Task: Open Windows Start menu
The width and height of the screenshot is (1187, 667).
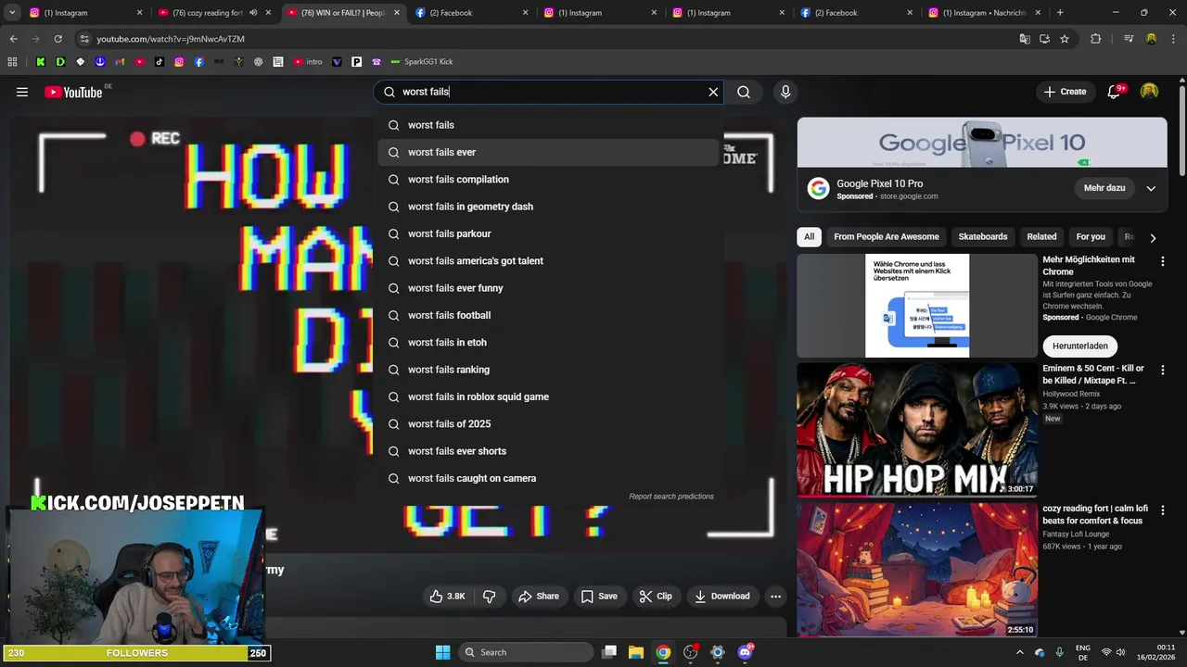Action: click(442, 652)
